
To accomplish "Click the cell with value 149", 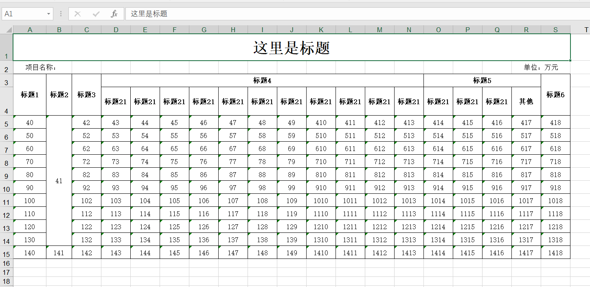I will (x=292, y=252).
